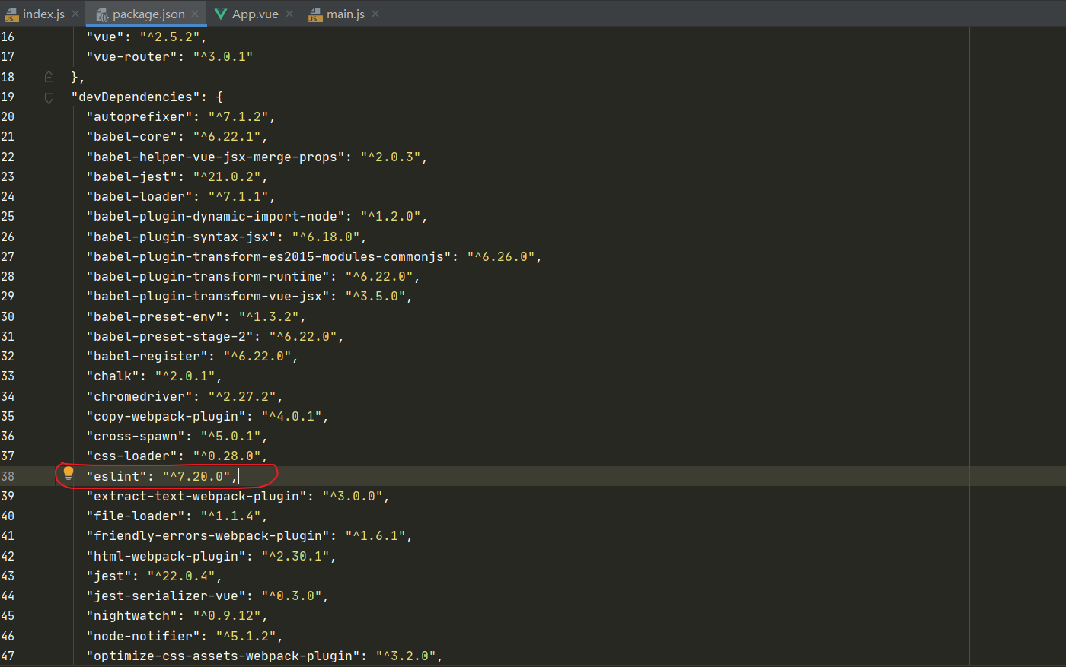Switch to the index.js tab
Viewport: 1066px width, 667px height.
pos(43,14)
